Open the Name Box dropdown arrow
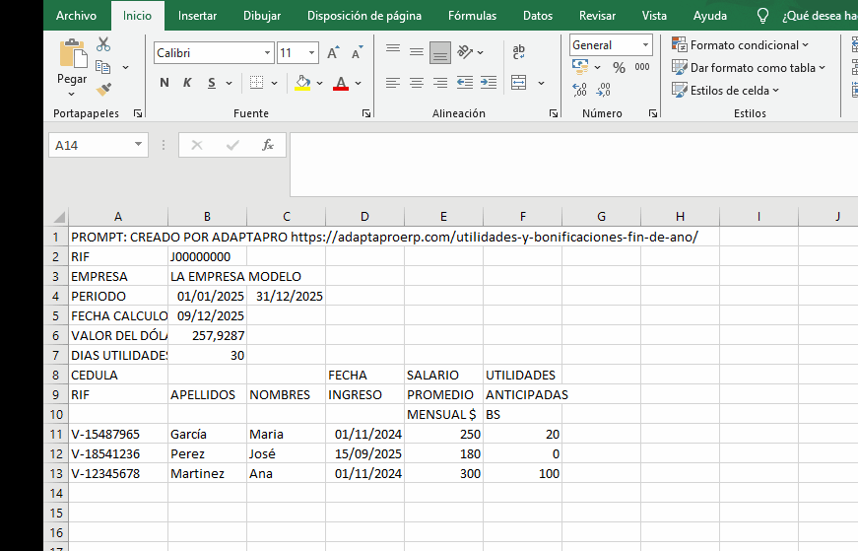This screenshot has height=551, width=858. click(x=138, y=146)
